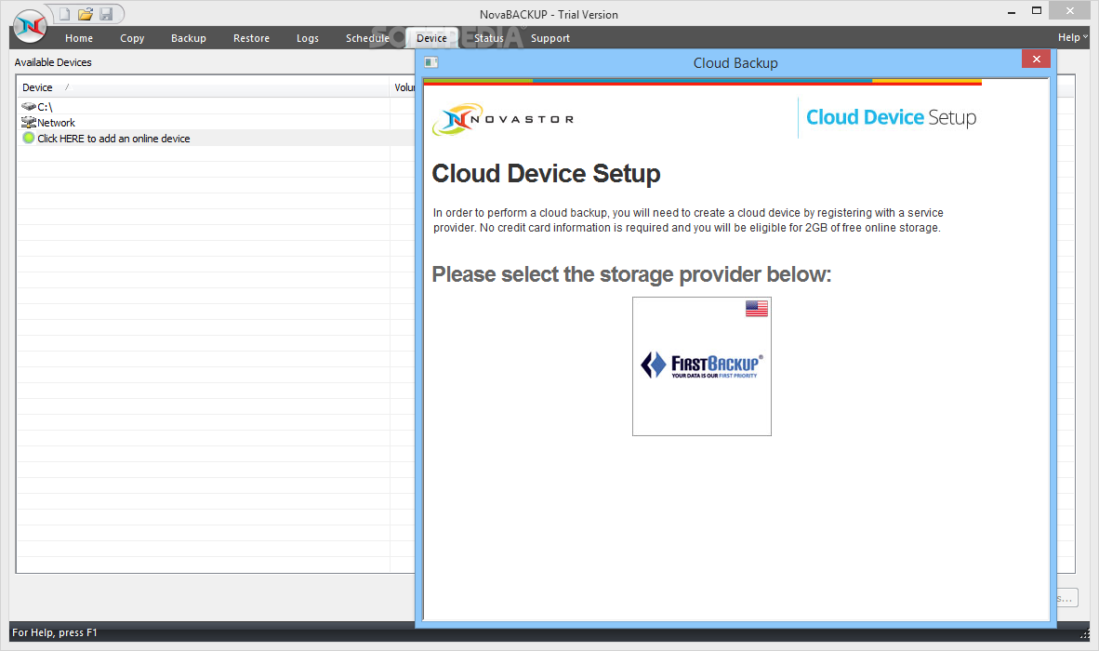Click the green online device icon
The width and height of the screenshot is (1099, 651).
29,138
